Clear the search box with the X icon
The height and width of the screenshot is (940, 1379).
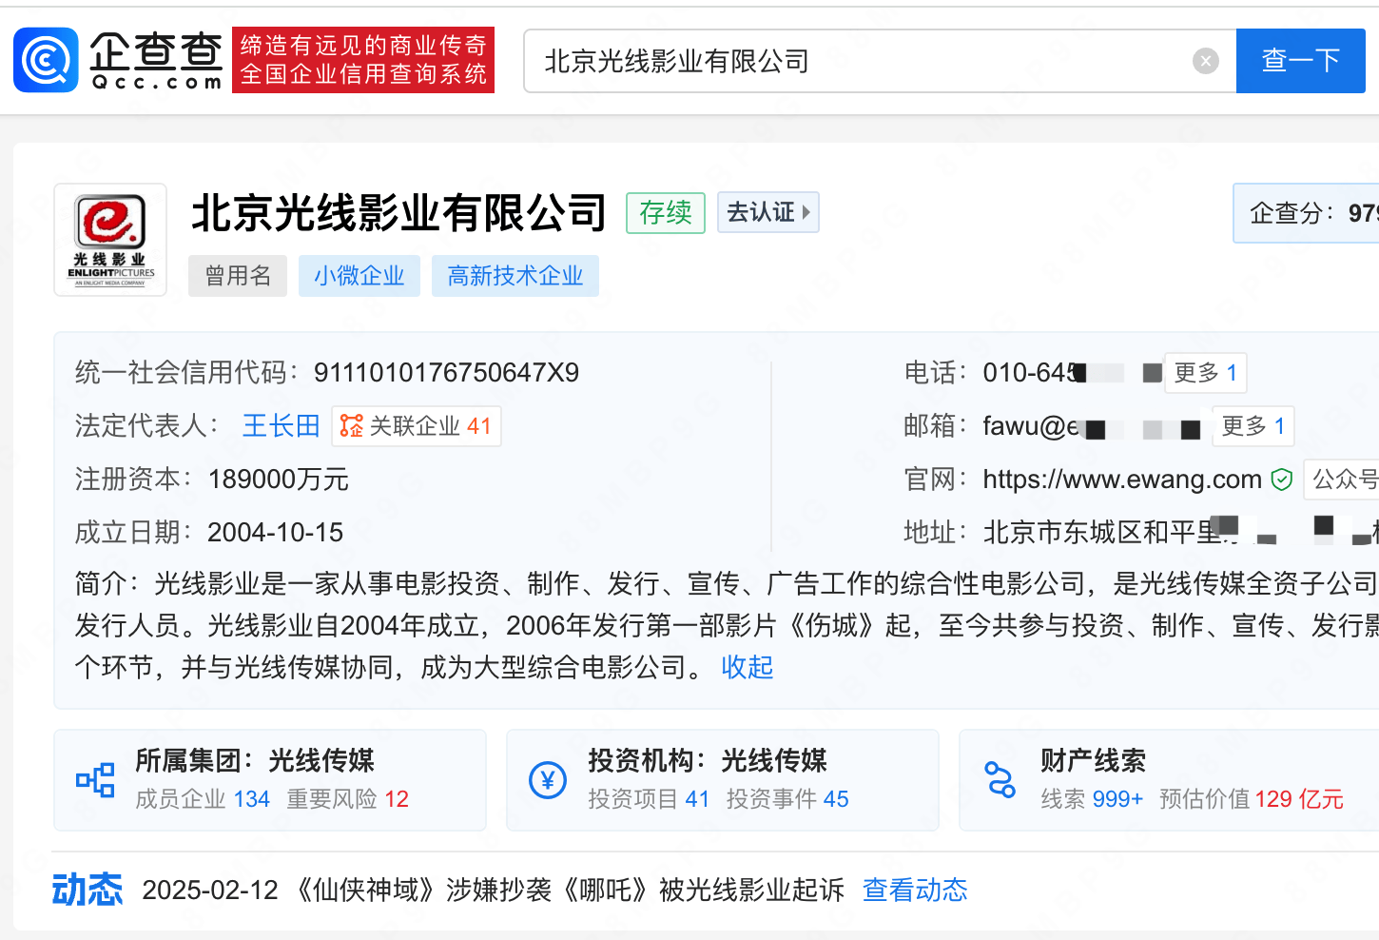pyautogui.click(x=1205, y=61)
